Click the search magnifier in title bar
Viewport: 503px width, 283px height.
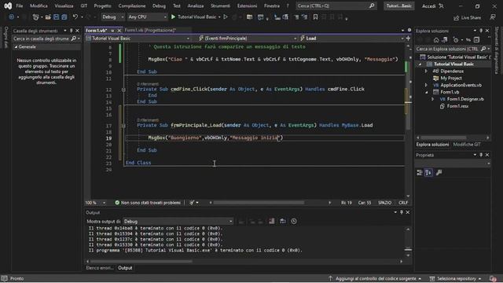coord(372,6)
